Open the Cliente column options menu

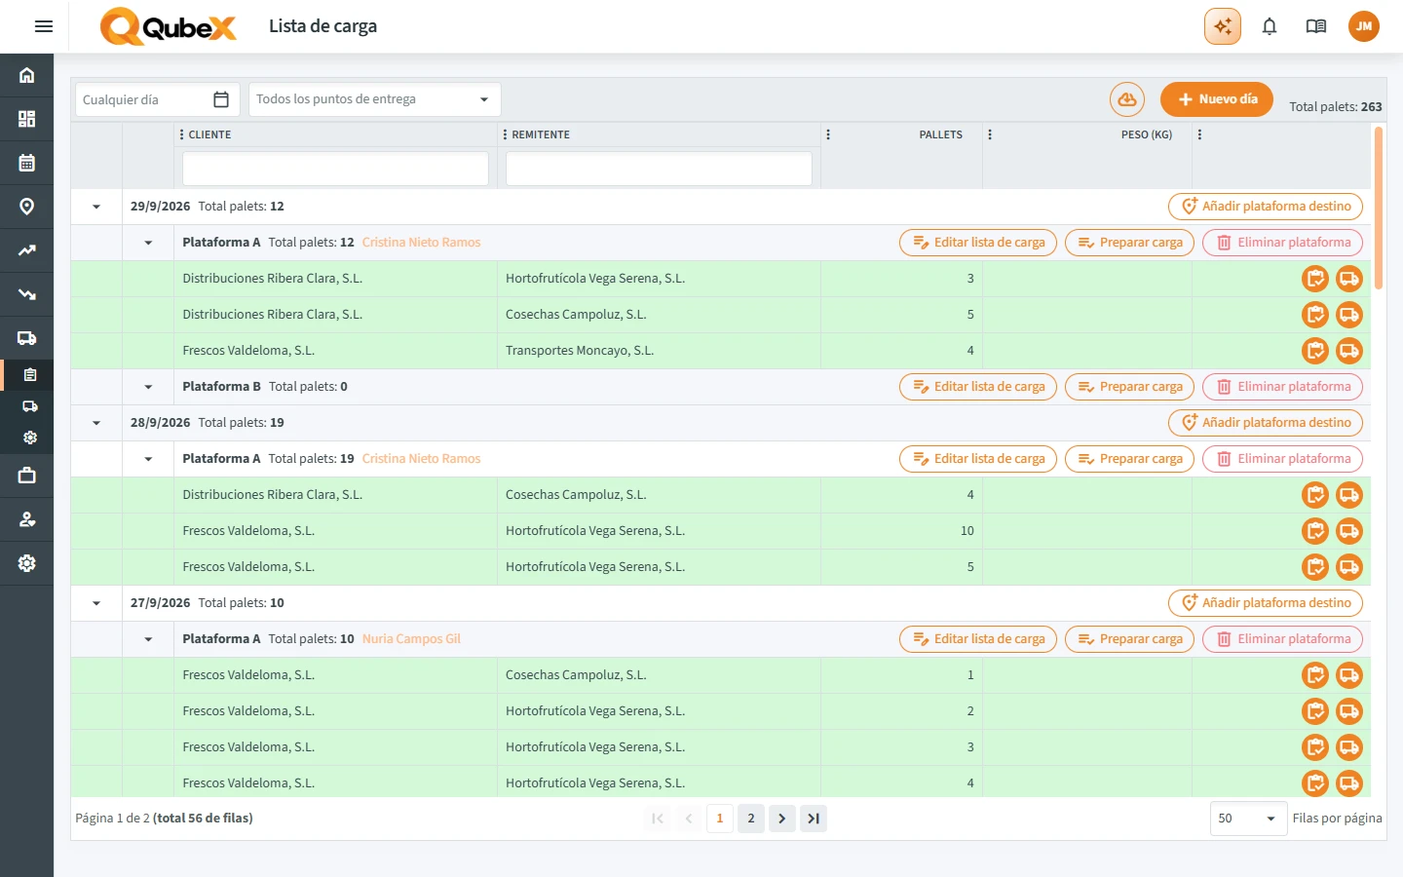(181, 134)
